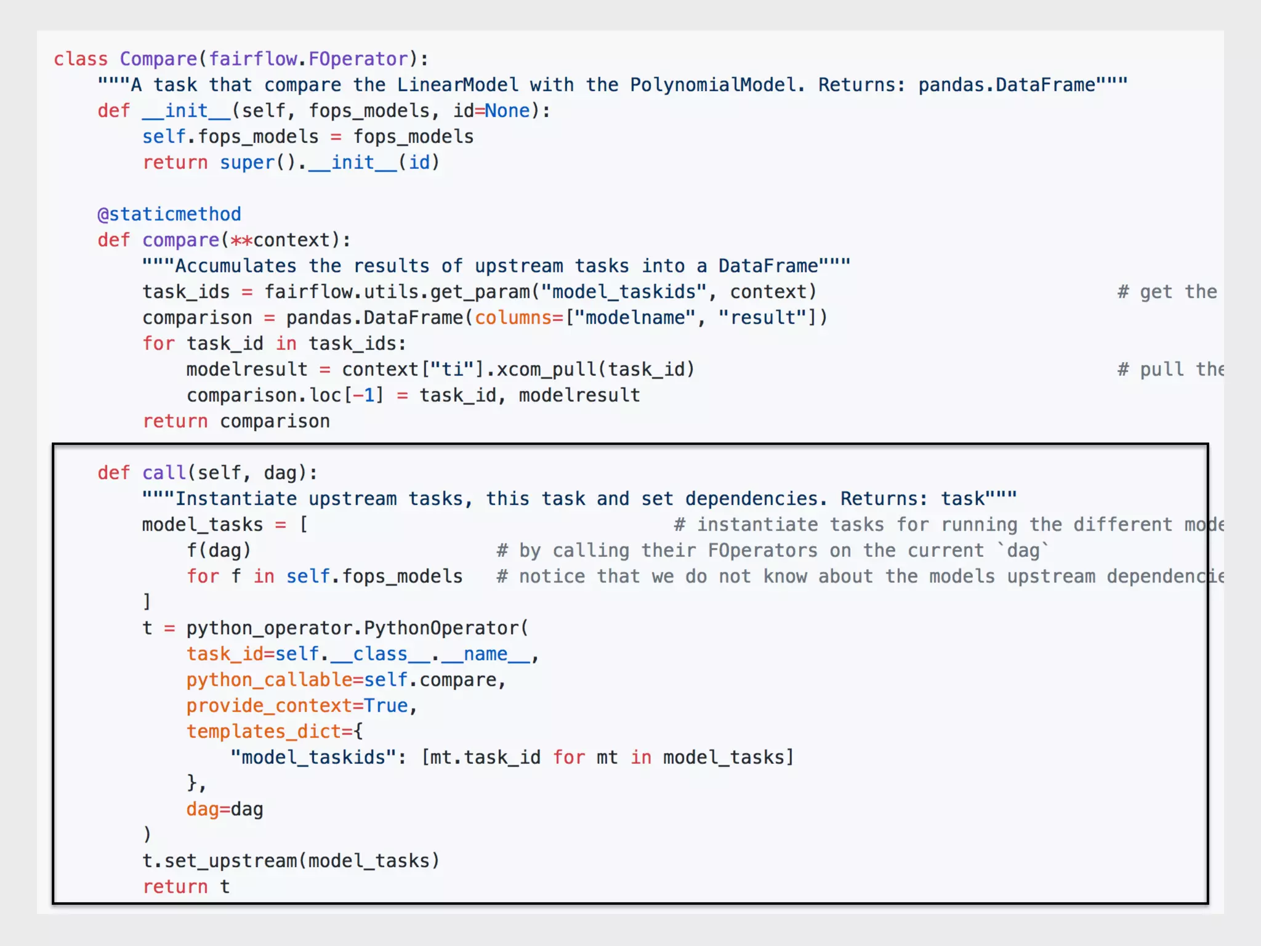
Task: Click the 'task_ids = fairflow.utils.get_param' line
Action: point(480,292)
